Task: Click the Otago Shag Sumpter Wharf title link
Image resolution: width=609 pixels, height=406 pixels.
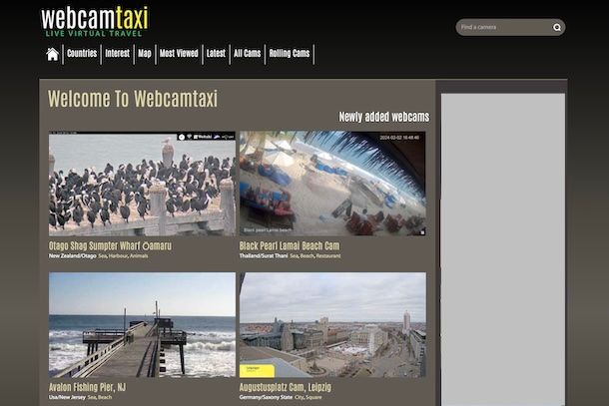Action: click(x=110, y=245)
